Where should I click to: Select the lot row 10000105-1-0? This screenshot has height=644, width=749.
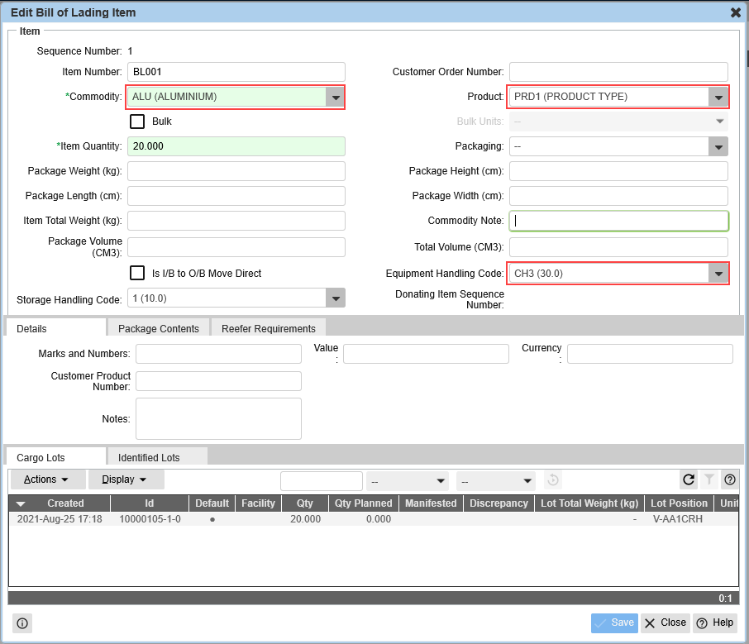(374, 519)
